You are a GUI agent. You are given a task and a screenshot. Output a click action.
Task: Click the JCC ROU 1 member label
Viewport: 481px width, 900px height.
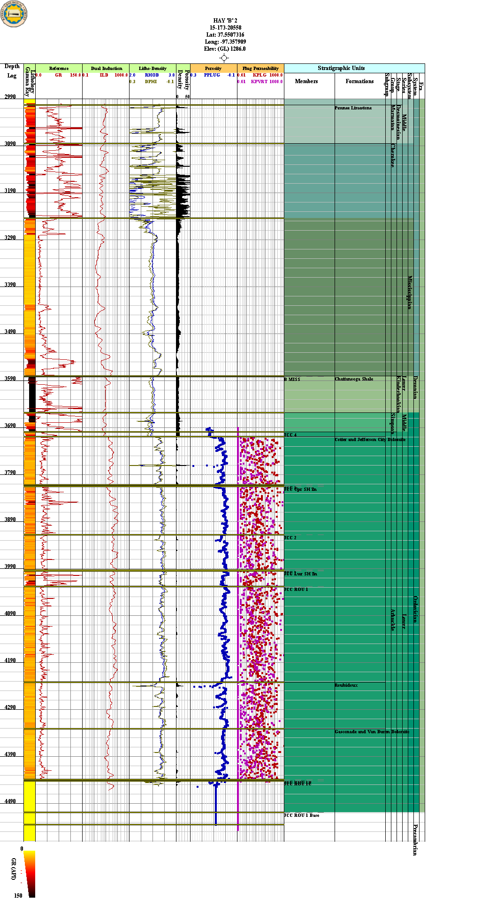[x=296, y=590]
